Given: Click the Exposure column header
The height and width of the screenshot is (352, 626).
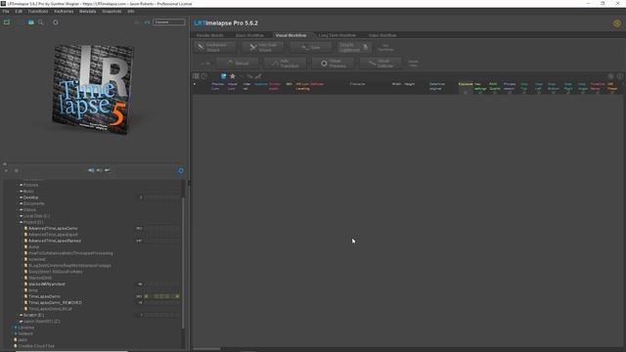Looking at the screenshot, I should (x=466, y=84).
